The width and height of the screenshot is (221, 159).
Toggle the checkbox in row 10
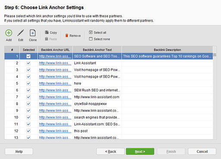[28, 117]
